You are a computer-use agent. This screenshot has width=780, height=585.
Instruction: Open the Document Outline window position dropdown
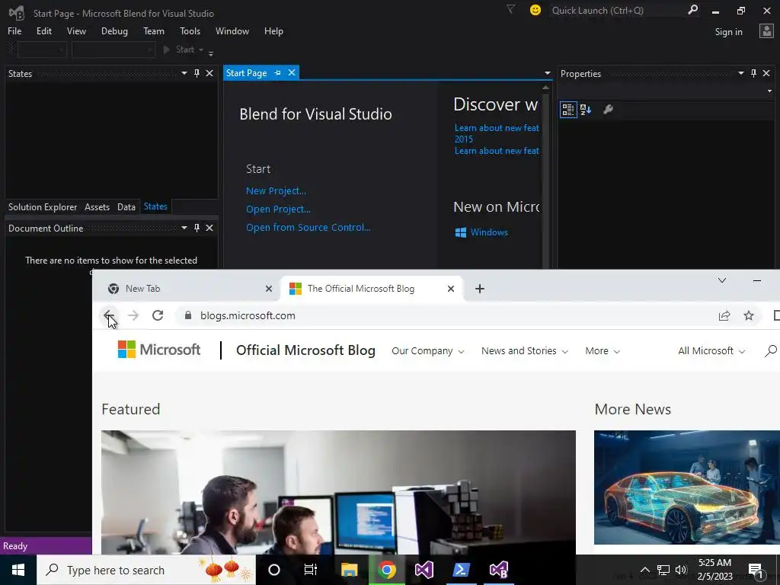(x=184, y=228)
